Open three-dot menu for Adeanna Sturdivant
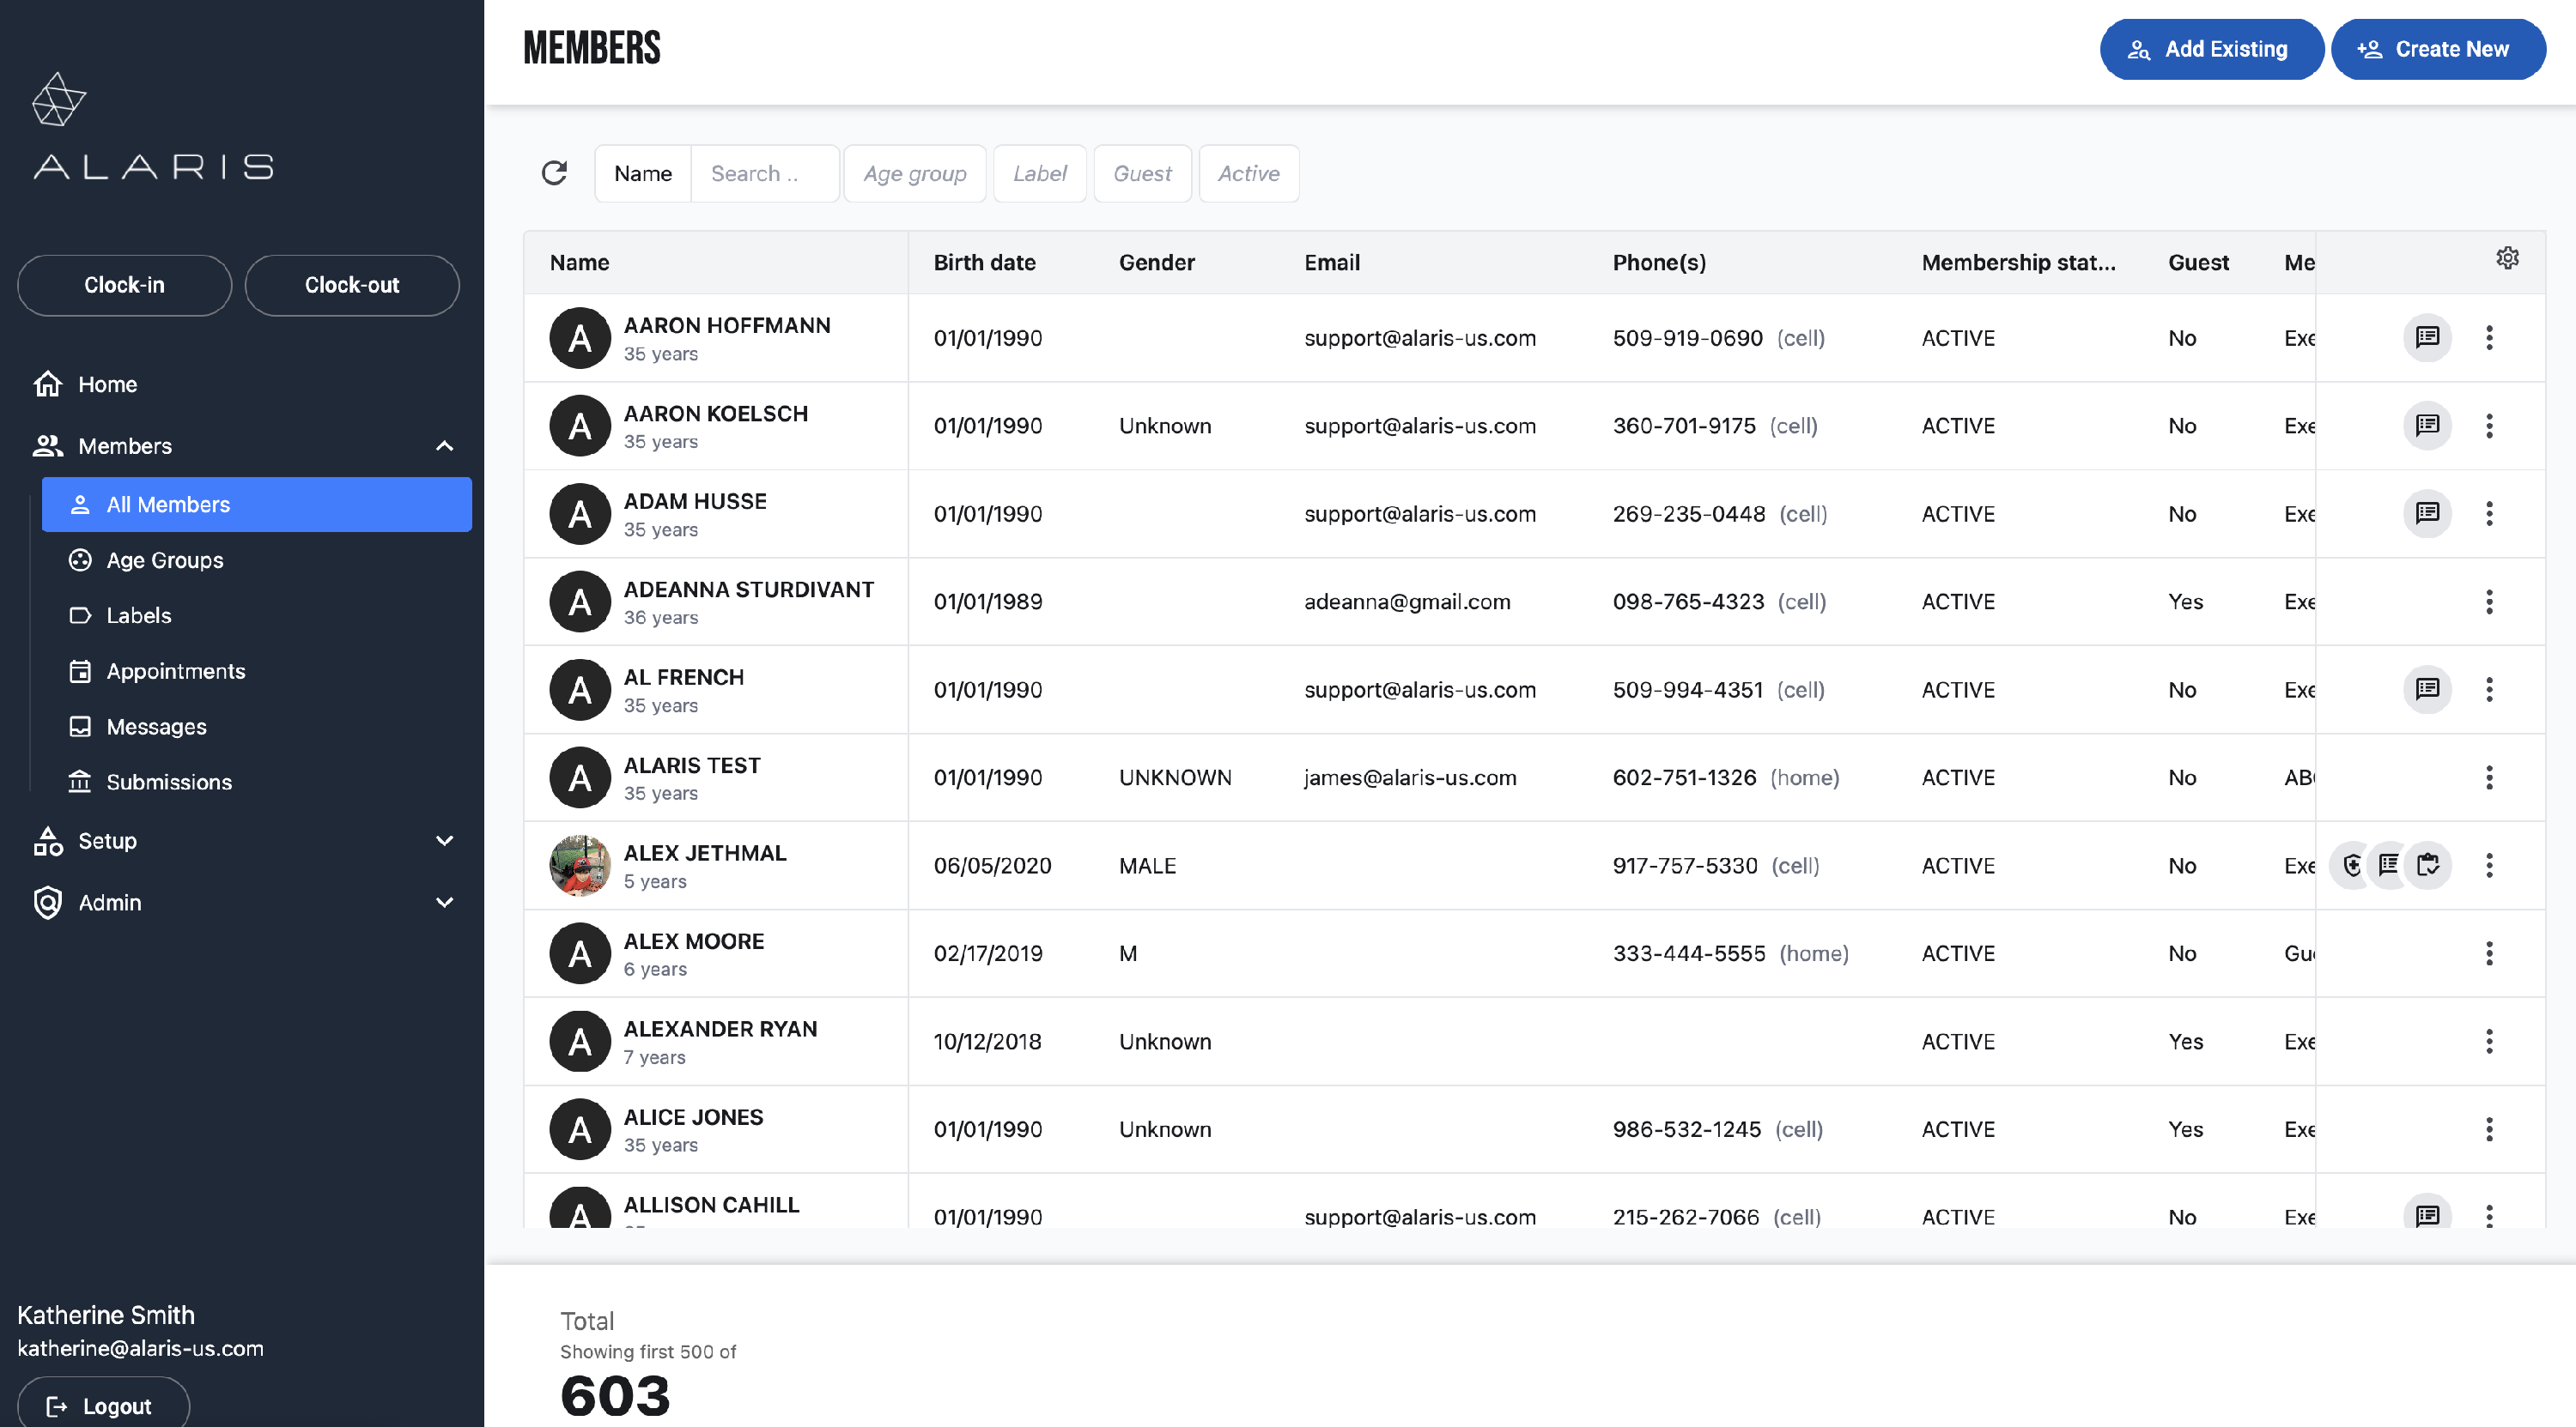 click(2489, 601)
